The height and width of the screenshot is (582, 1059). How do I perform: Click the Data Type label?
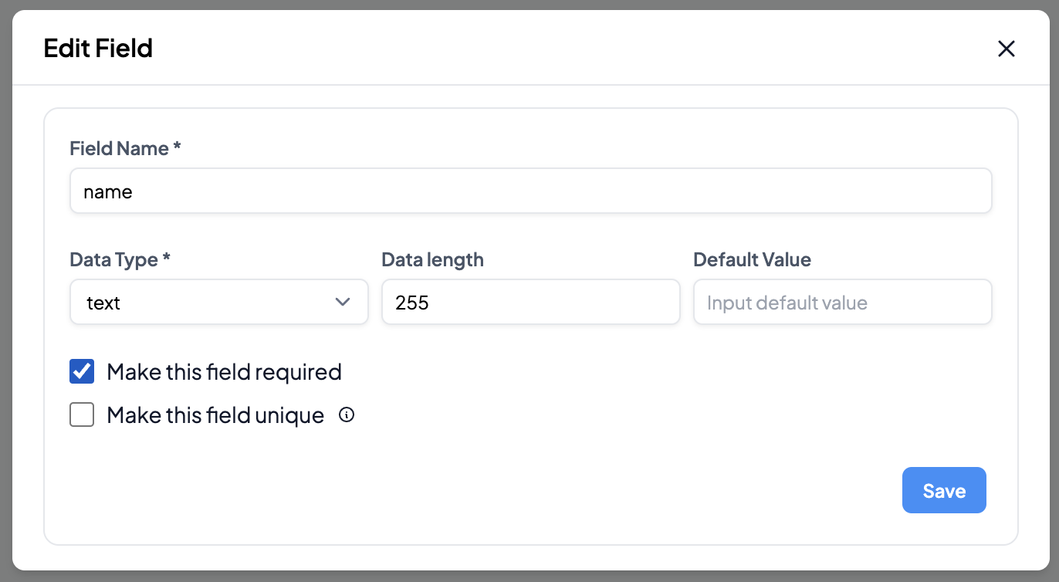coord(120,259)
